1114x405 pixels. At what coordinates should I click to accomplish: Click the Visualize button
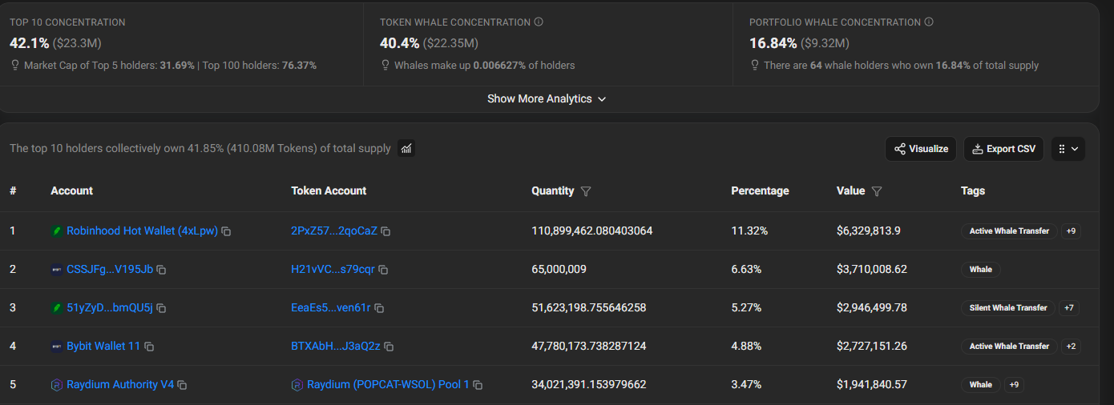point(921,149)
